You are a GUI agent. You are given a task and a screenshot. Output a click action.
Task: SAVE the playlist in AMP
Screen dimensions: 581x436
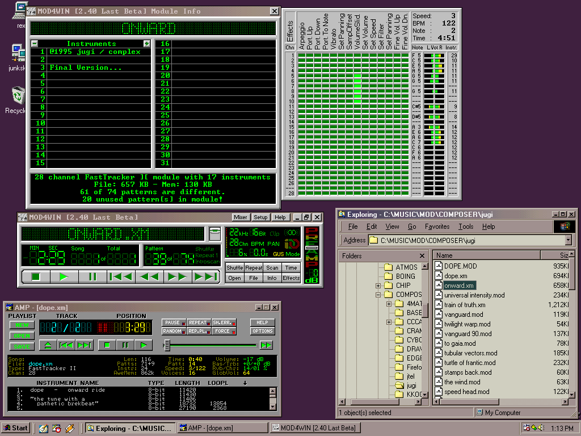click(x=22, y=347)
